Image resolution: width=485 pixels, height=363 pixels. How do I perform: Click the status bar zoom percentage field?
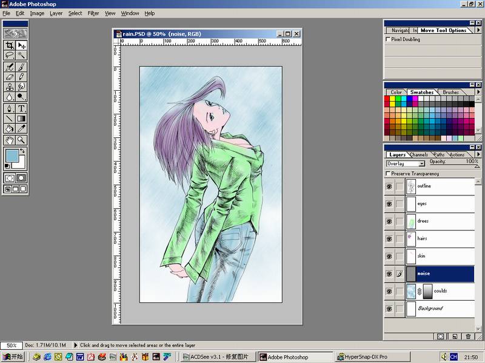[x=12, y=345]
